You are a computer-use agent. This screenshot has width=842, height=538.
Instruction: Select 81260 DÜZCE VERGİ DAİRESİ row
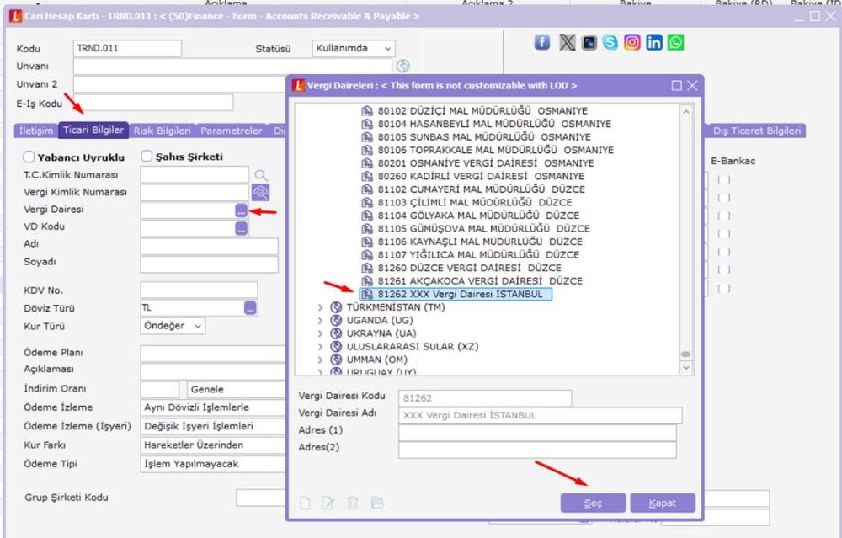point(461,268)
